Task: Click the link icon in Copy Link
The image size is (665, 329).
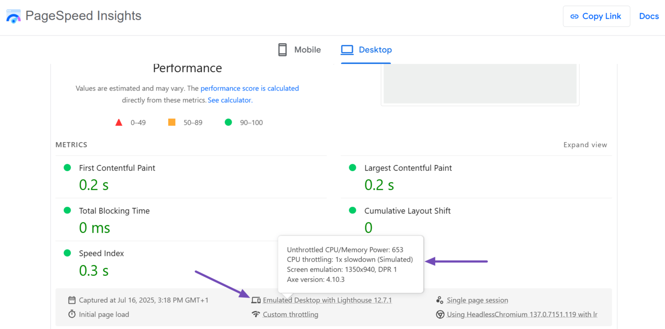Action: [x=574, y=17]
